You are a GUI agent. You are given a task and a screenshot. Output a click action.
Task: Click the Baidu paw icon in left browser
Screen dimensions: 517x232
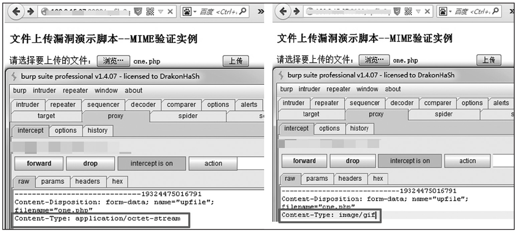(x=187, y=11)
